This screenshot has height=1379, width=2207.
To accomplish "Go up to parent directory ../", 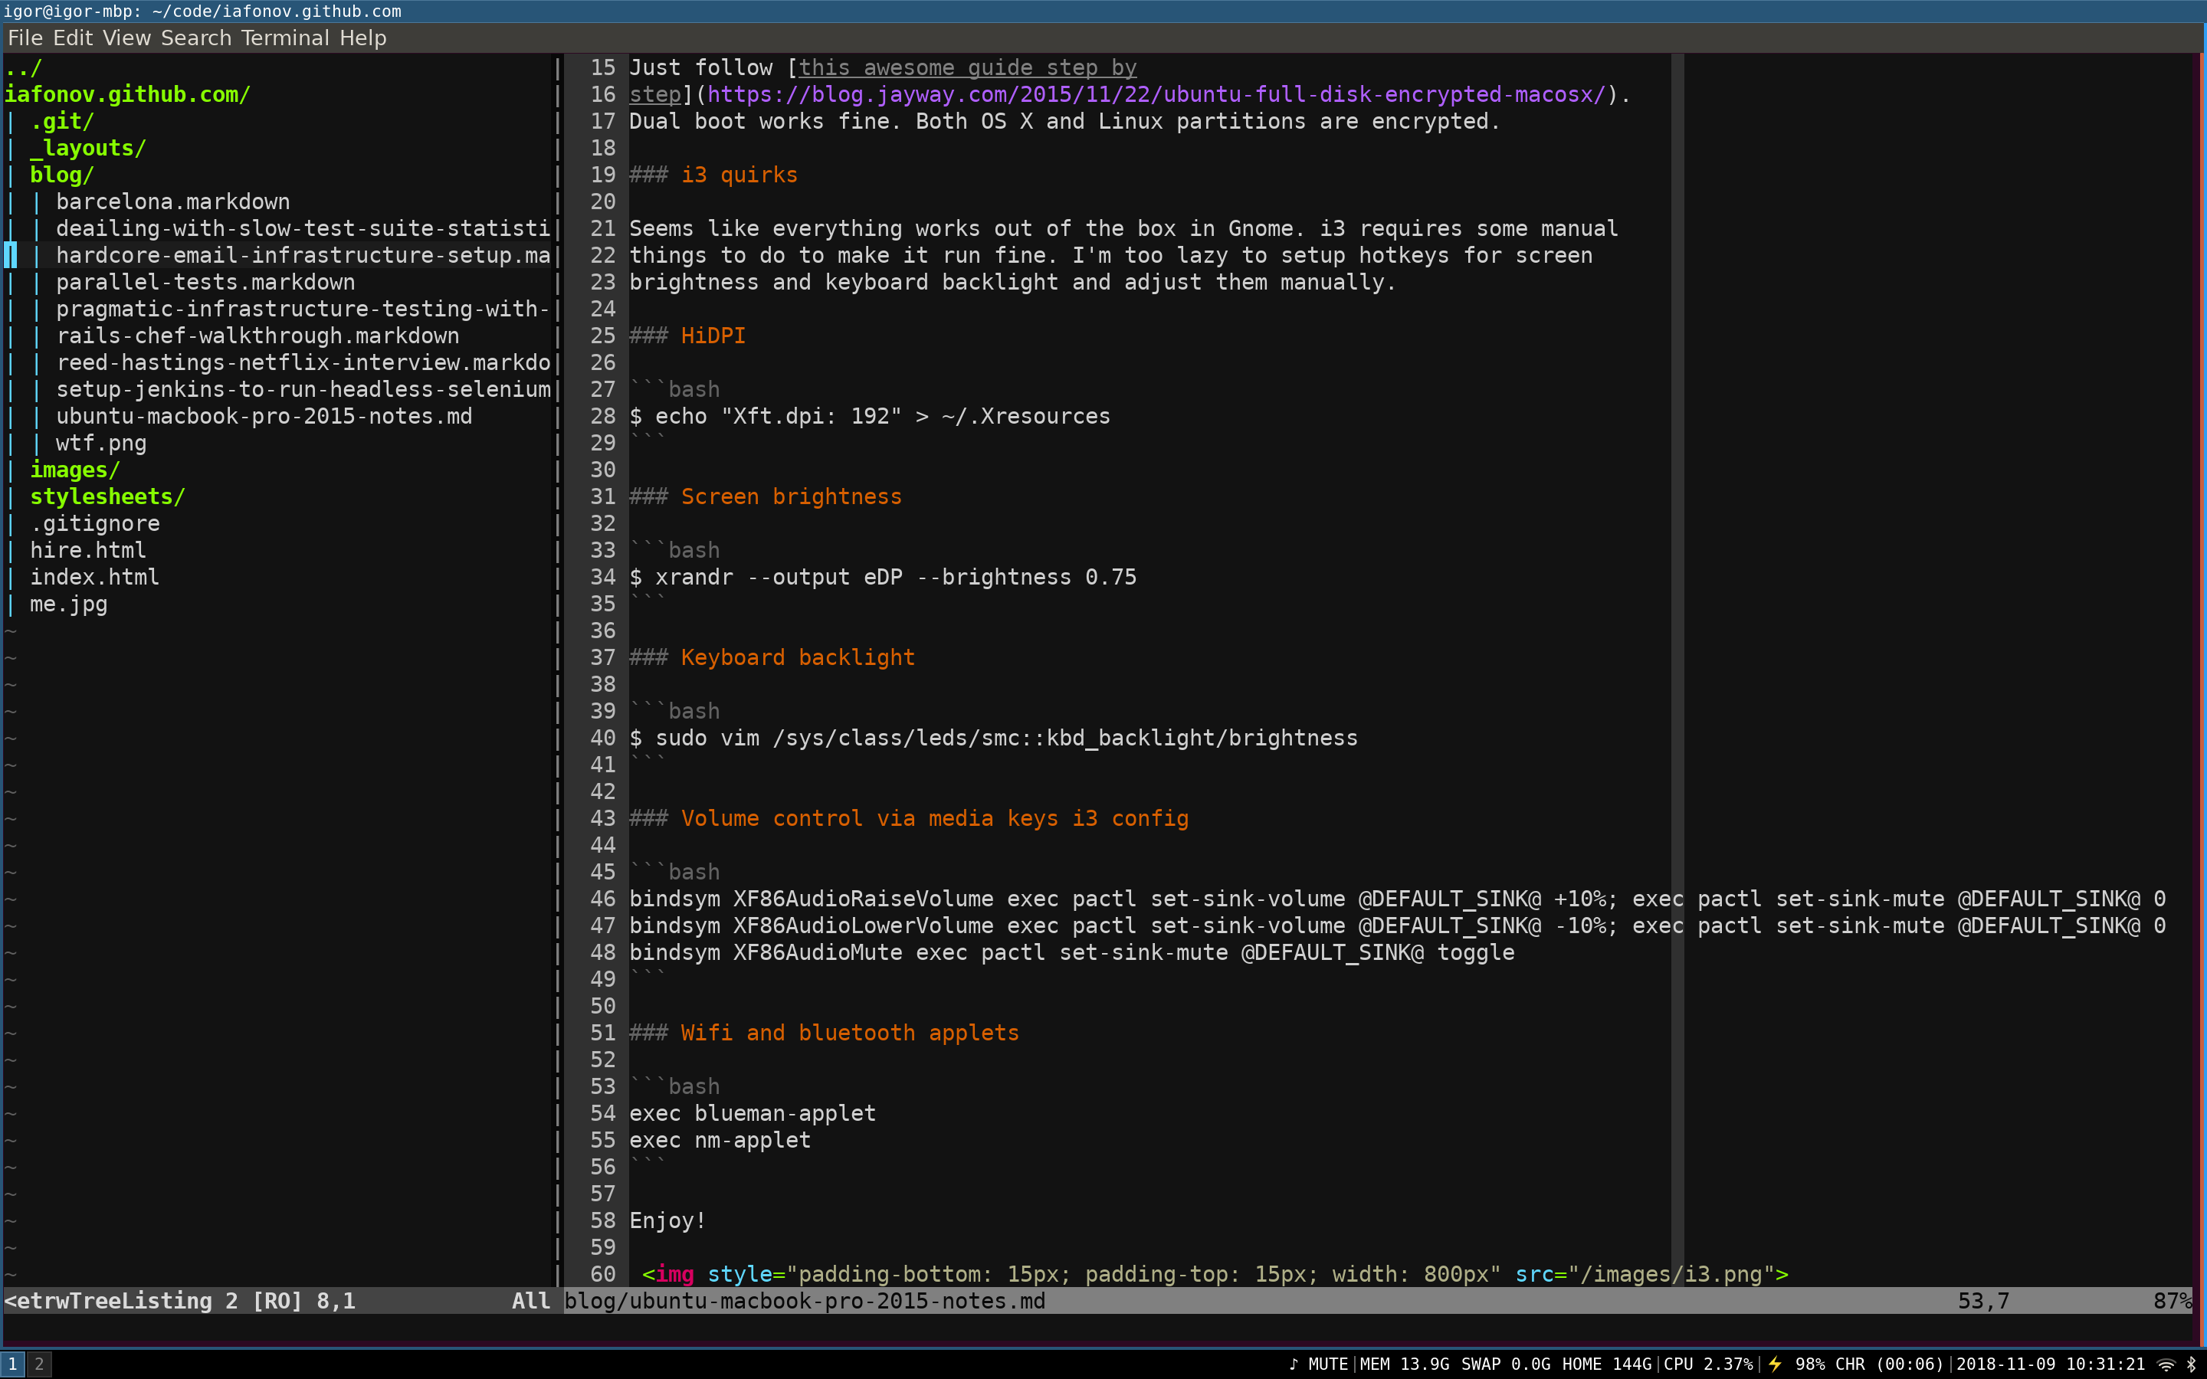I will click(23, 67).
